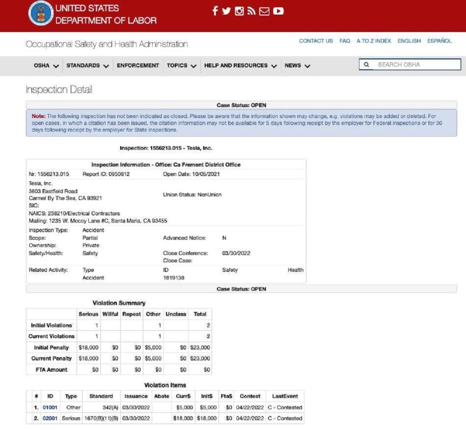Click the Contest column header
Screen dimensions: 466x430
[250, 396]
